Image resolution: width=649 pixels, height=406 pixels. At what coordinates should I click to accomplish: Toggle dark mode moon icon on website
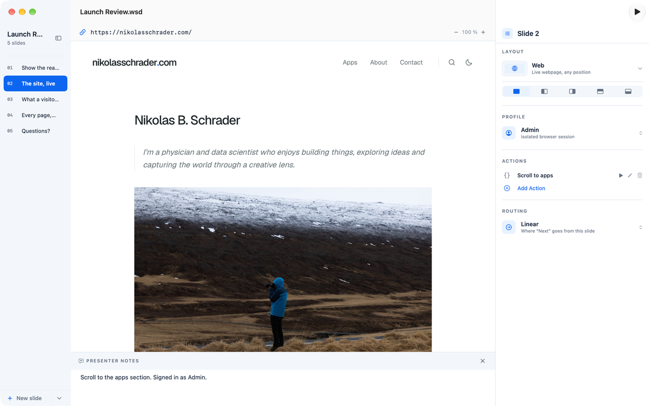pos(469,62)
